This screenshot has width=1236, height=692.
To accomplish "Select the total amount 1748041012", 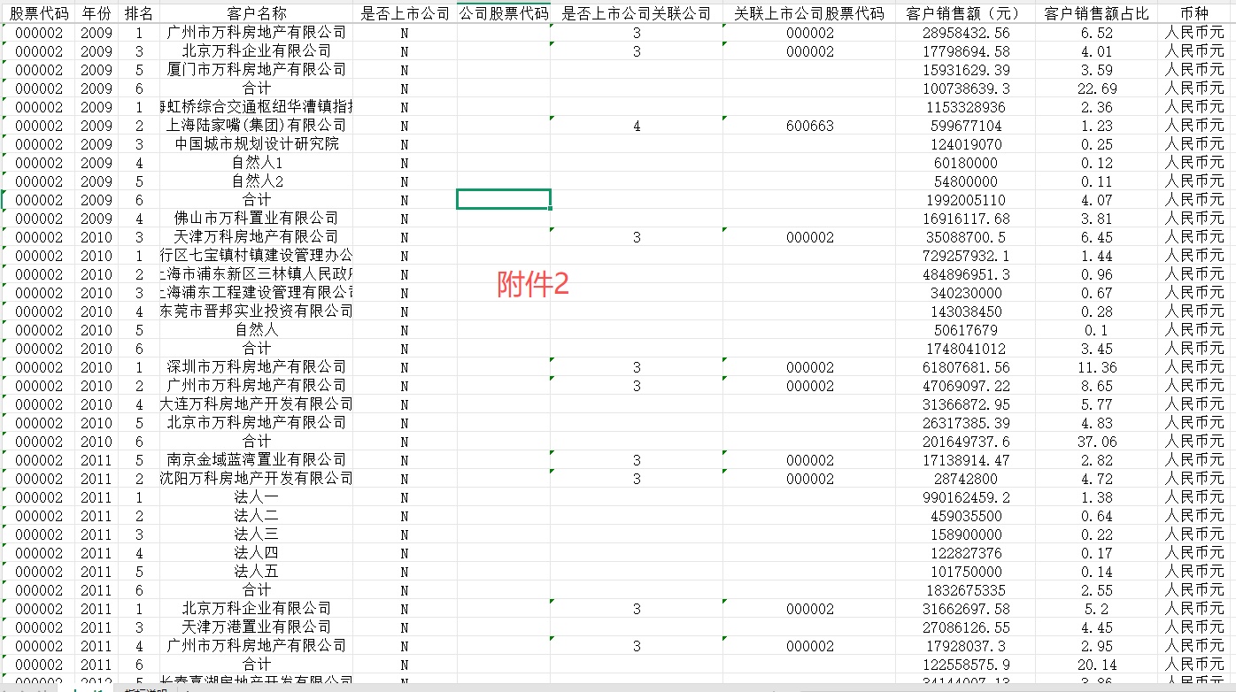I will [964, 349].
